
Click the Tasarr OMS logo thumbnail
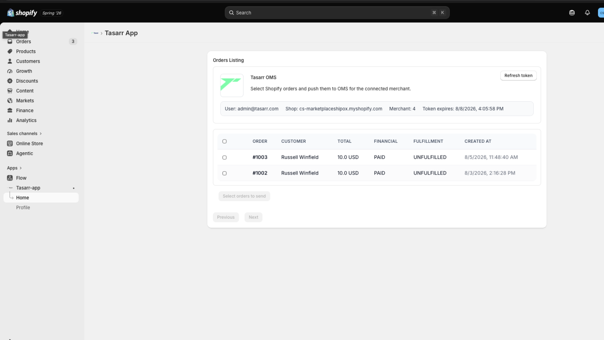coord(232,85)
